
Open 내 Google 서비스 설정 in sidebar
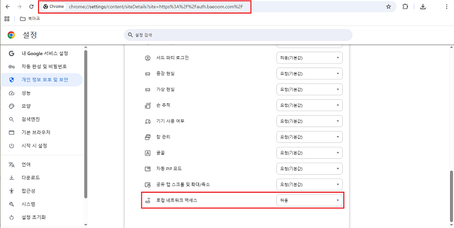click(x=44, y=53)
